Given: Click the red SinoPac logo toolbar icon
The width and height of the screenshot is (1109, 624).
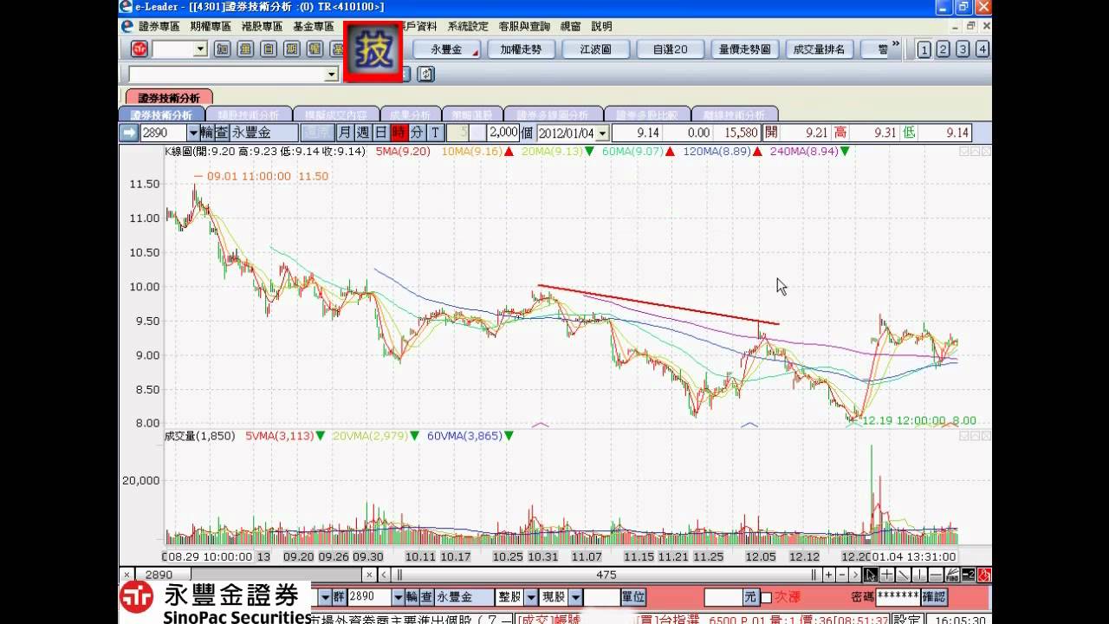Looking at the screenshot, I should point(139,49).
